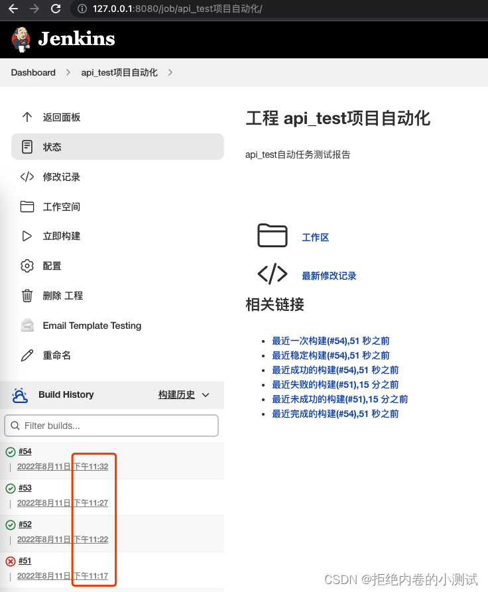Expand the chevron after api_test项目自动化 breadcrumb
The image size is (488, 592).
170,72
